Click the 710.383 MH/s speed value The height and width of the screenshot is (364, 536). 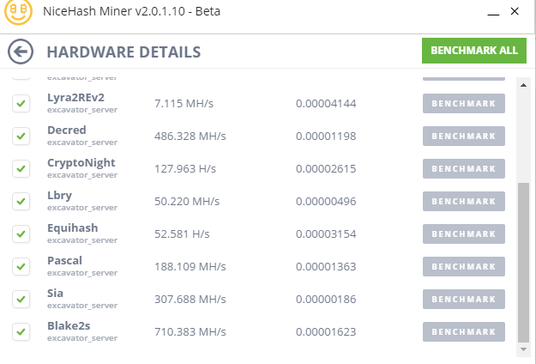pos(190,332)
